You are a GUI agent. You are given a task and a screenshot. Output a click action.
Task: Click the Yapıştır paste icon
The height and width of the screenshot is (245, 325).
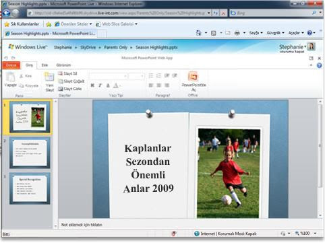point(10,77)
